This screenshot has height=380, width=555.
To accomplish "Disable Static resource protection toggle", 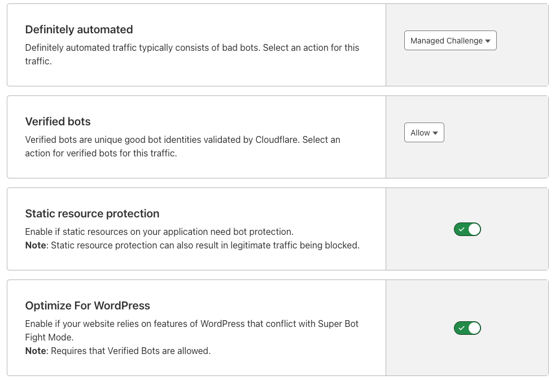I will coord(467,229).
